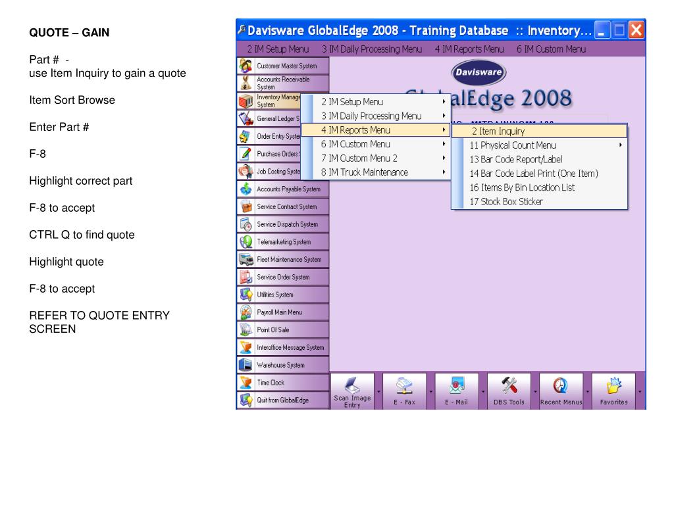The width and height of the screenshot is (674, 505).
Task: Close the Davisware GlobalEdge window
Action: 636,30
